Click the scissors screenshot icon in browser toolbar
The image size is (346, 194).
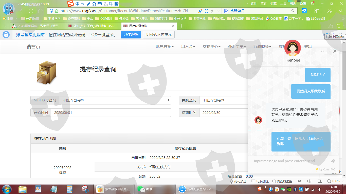(x=330, y=11)
